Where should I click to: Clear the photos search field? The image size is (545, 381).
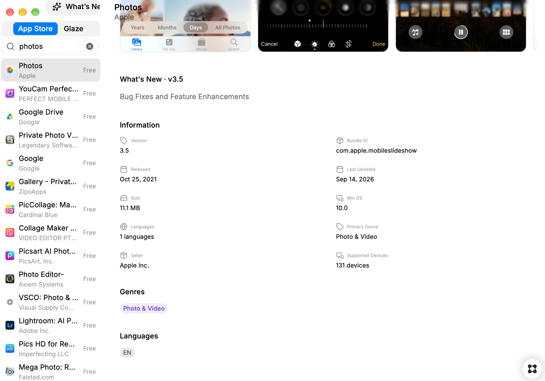(89, 46)
